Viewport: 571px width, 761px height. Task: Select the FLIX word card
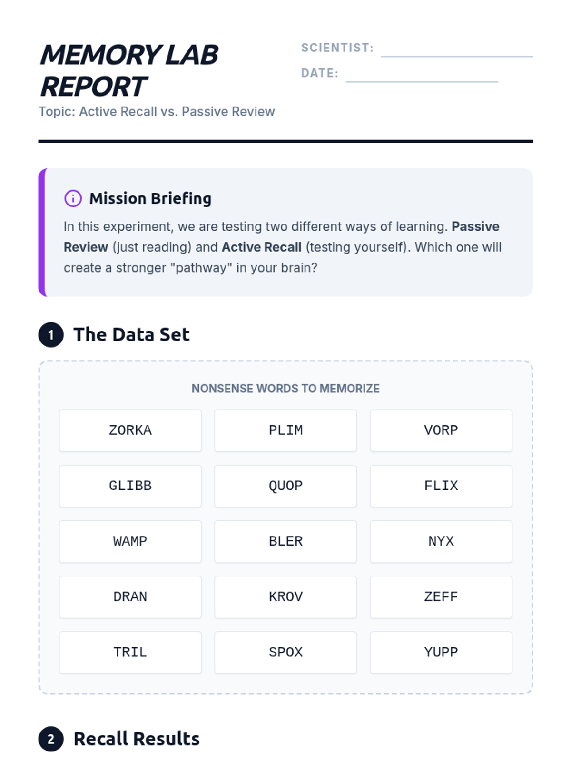[441, 486]
